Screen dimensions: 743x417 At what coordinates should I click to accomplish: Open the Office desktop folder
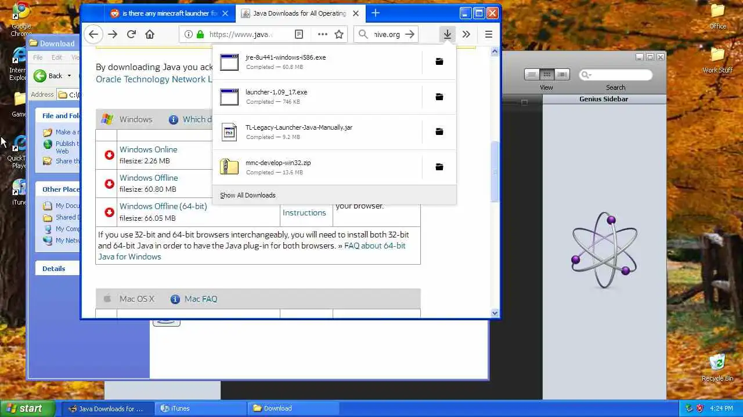717,16
